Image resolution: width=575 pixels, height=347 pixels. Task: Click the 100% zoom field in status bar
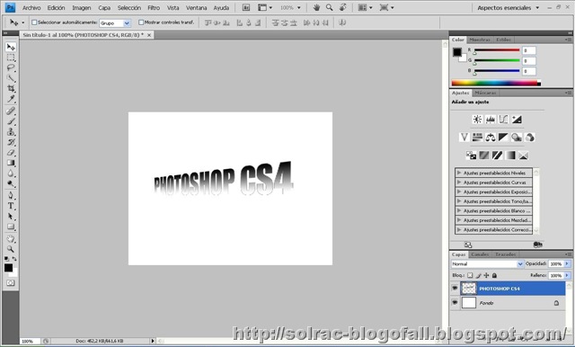click(x=30, y=341)
